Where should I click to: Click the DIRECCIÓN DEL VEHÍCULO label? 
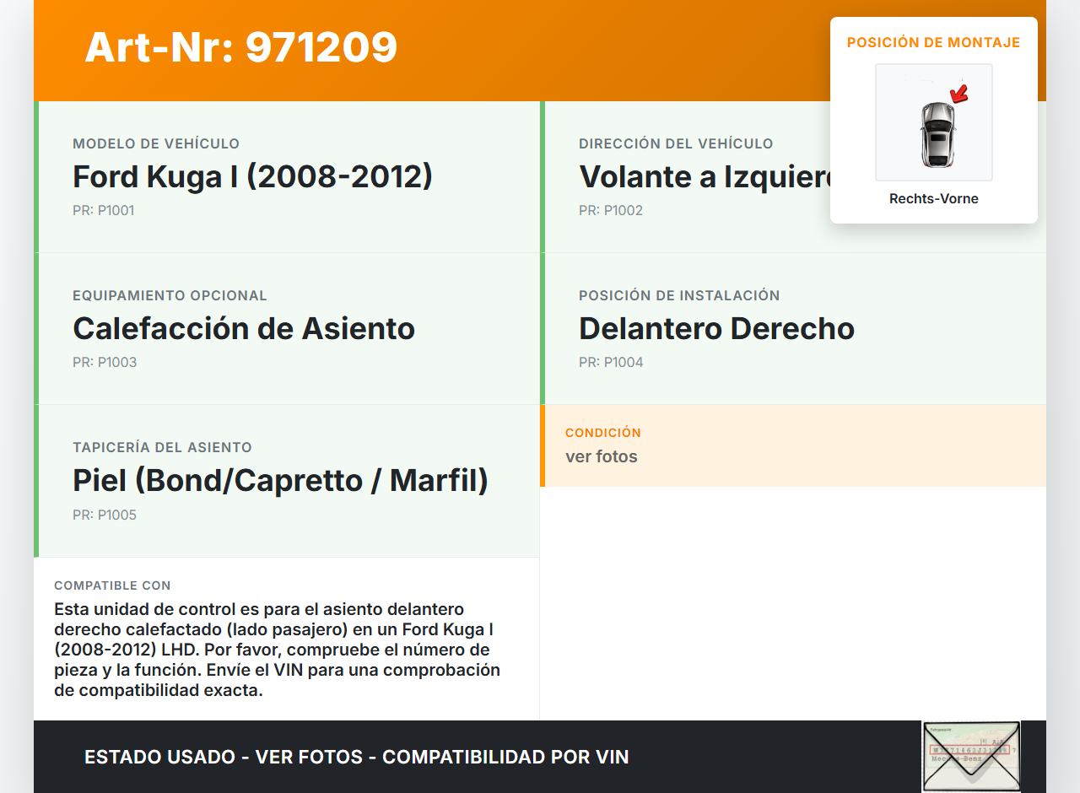point(676,143)
